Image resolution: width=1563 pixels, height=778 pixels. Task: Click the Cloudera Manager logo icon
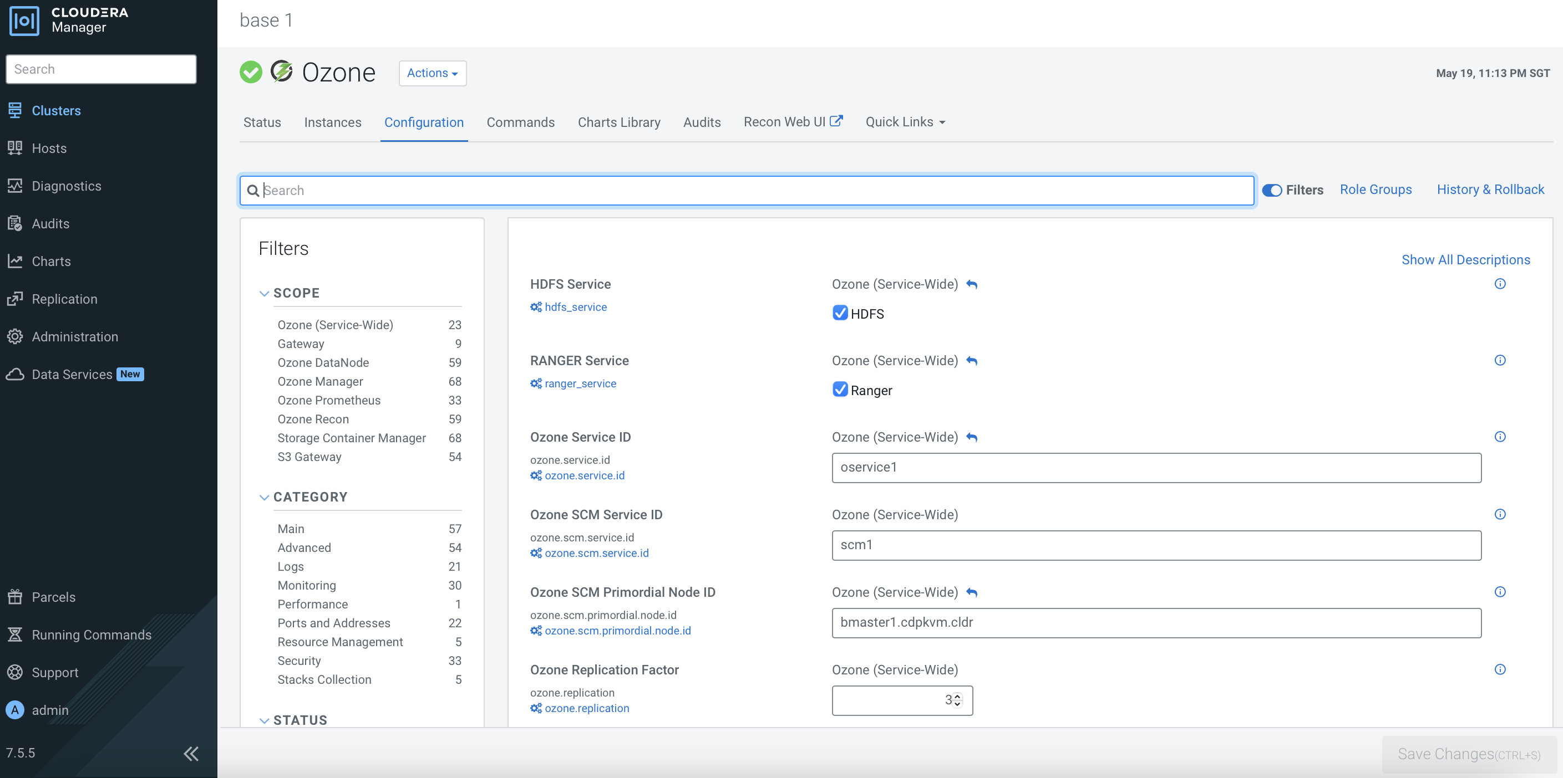point(24,21)
